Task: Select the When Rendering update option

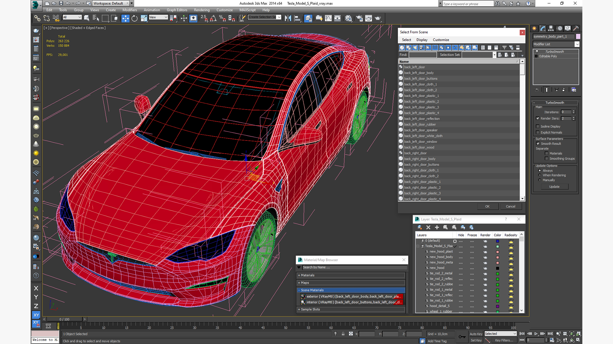Action: pyautogui.click(x=540, y=175)
